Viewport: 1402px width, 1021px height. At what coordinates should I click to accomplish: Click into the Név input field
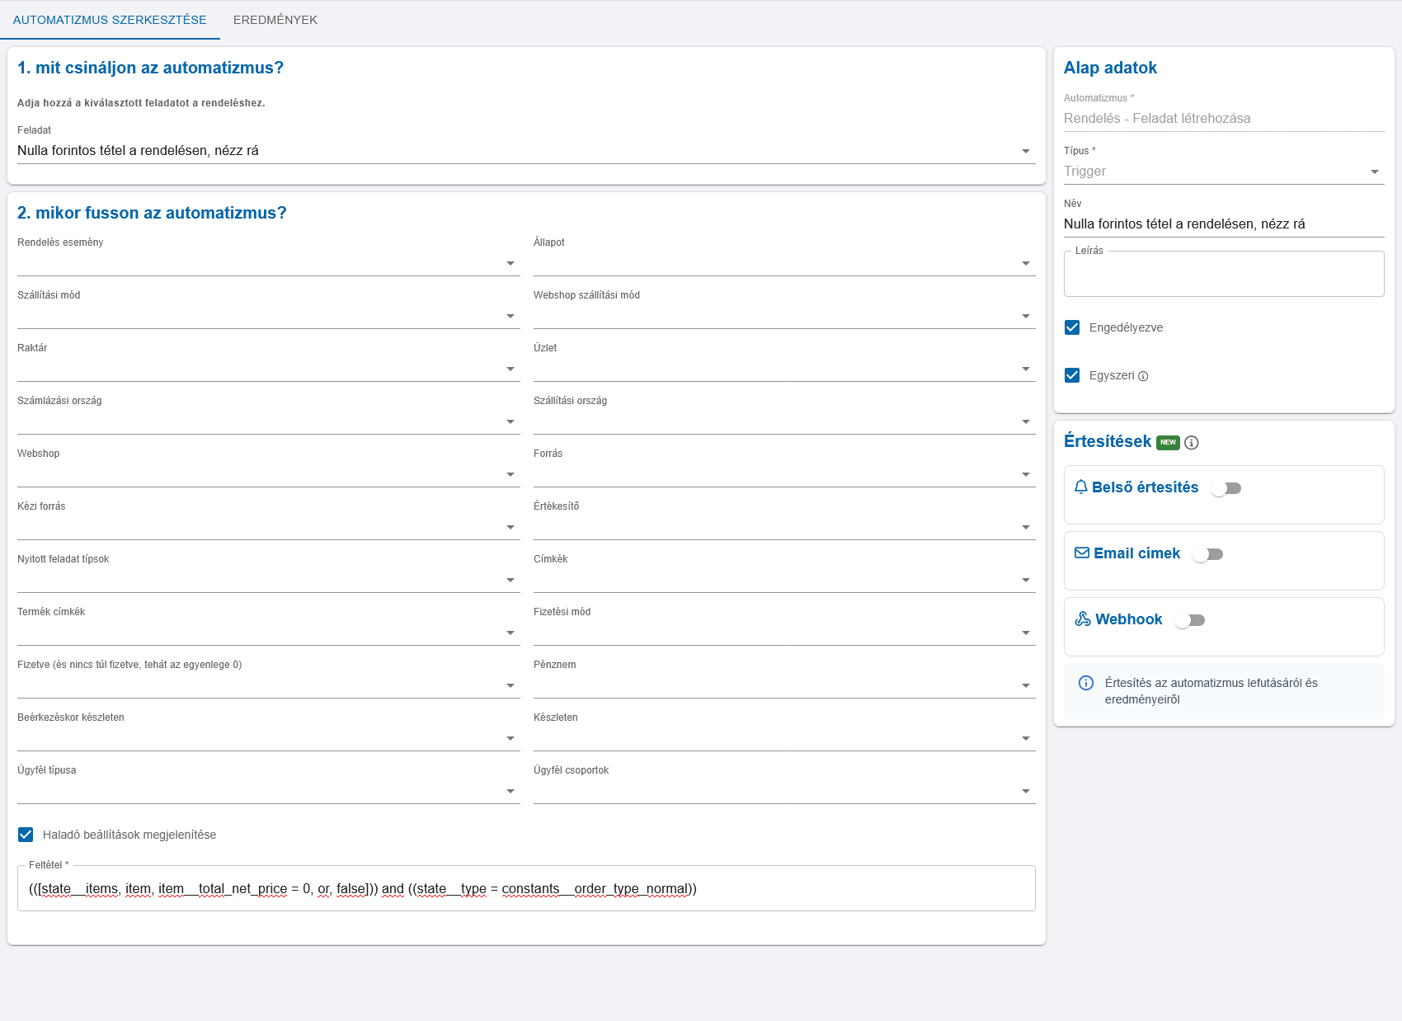point(1224,224)
